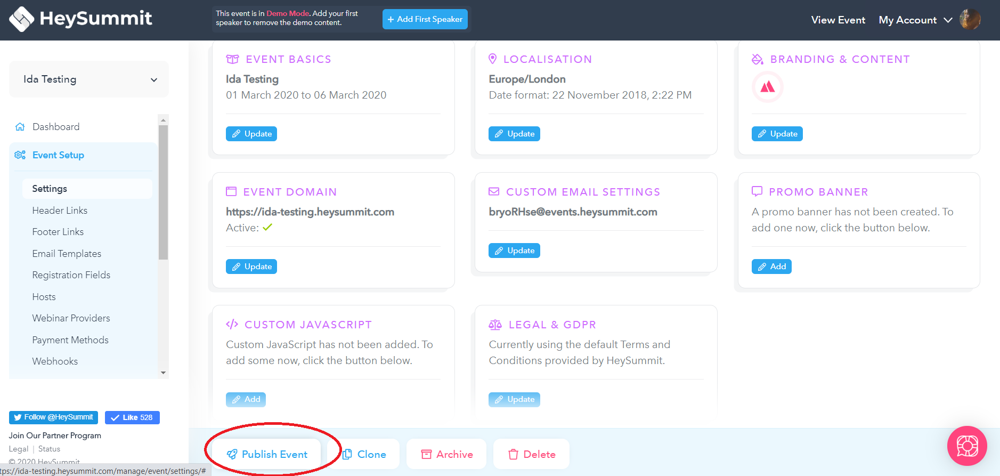1000x476 pixels.
Task: Open Status footer link
Action: click(49, 449)
